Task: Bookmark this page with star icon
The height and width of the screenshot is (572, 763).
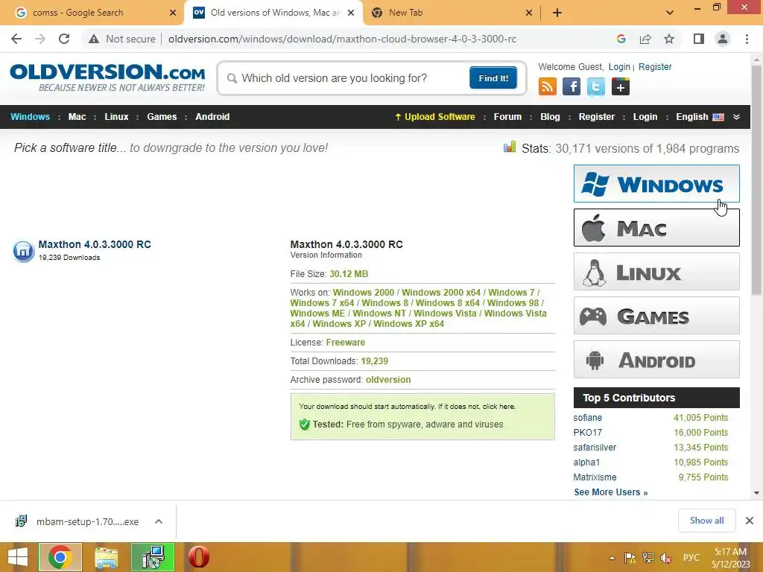Action: pos(669,39)
